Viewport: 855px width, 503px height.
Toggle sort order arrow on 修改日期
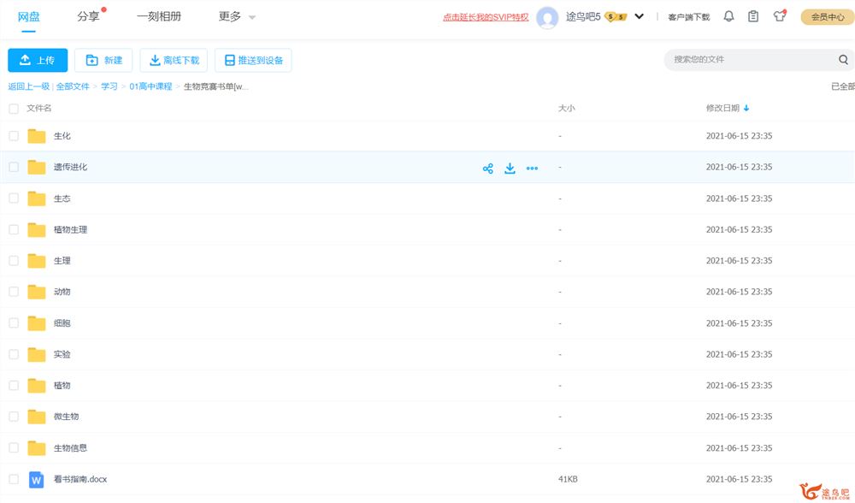click(x=746, y=109)
